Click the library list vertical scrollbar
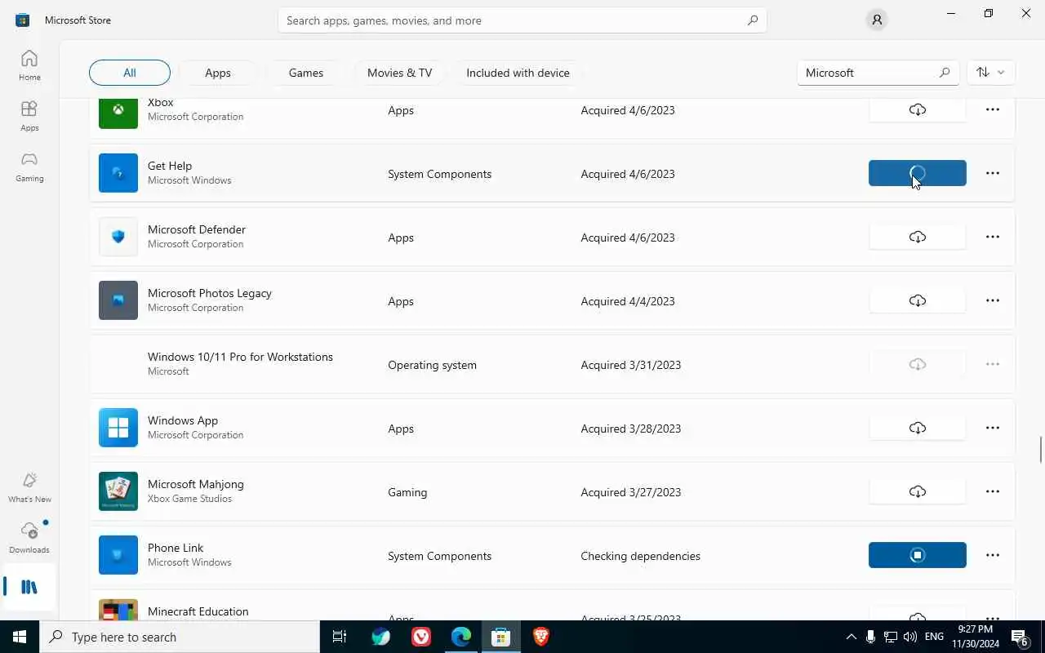This screenshot has width=1045, height=653. 1041,449
